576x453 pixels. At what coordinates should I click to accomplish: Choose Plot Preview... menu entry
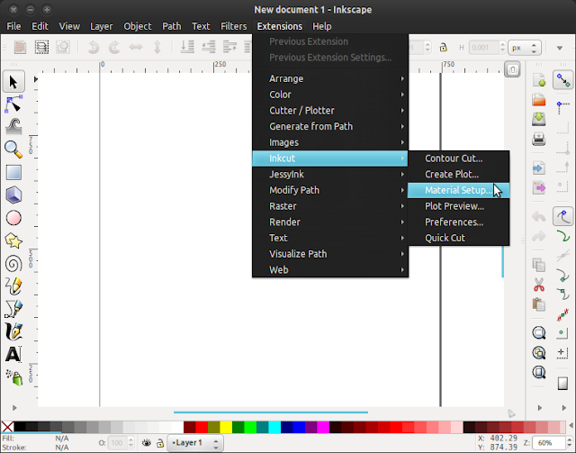point(458,206)
